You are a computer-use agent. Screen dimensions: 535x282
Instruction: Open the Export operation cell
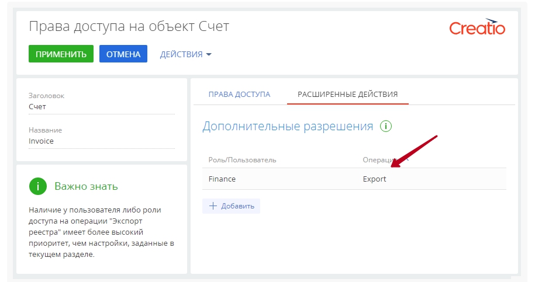tap(374, 179)
